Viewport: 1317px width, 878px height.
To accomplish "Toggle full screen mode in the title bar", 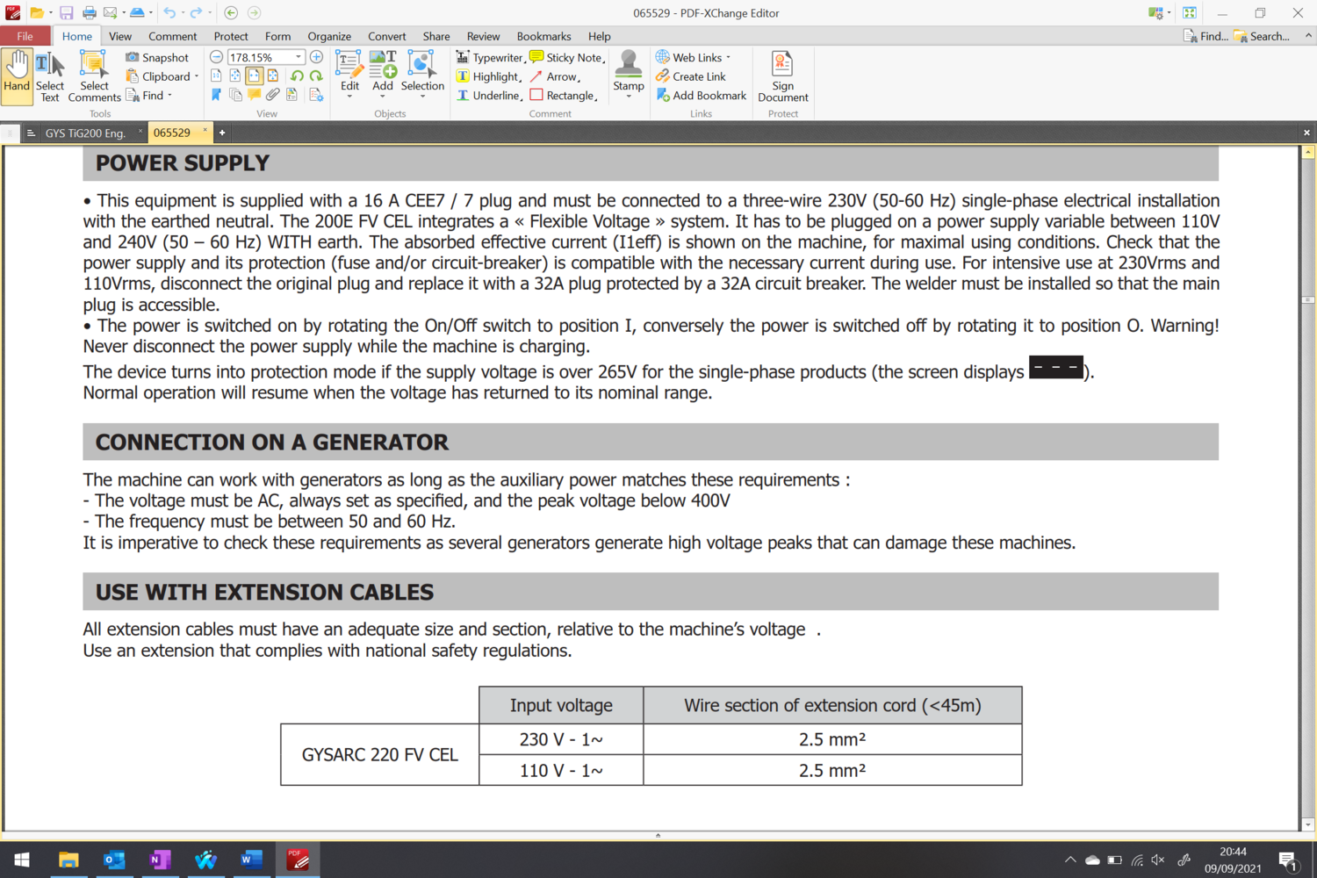I will [1190, 13].
